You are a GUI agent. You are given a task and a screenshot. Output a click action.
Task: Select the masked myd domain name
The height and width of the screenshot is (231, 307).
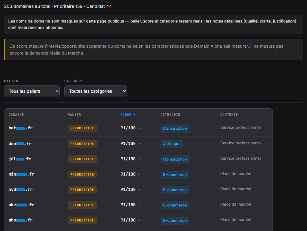point(21,190)
